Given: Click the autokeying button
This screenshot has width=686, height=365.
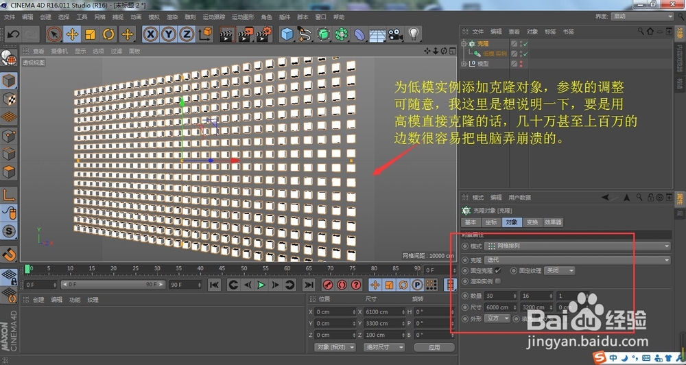Looking at the screenshot, I should (x=342, y=285).
